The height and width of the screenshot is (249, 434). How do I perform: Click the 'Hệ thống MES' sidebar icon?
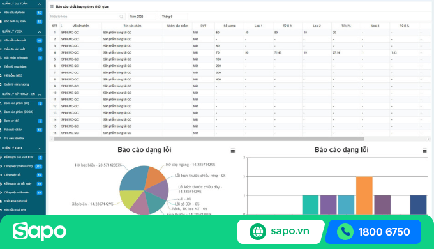(x=1, y=75)
